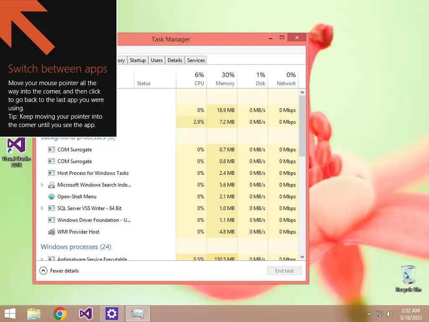Click the Microsoft Windows Search Indexer icon
The height and width of the screenshot is (322, 429).
pos(52,185)
